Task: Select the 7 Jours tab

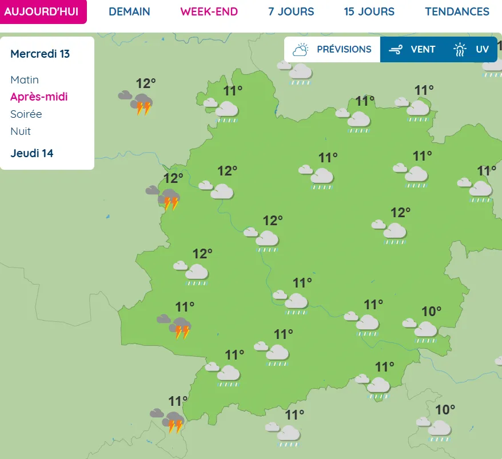Action: point(291,11)
